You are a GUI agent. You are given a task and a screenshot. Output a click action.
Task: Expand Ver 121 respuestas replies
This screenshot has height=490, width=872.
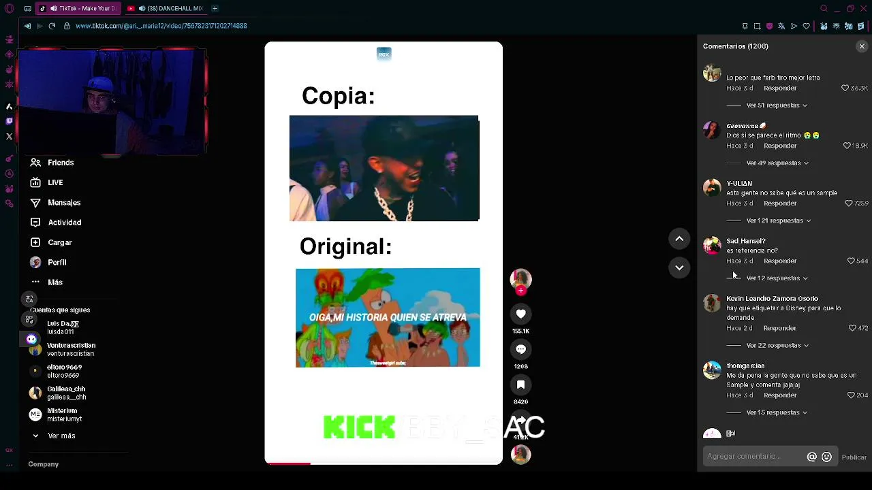pos(779,220)
